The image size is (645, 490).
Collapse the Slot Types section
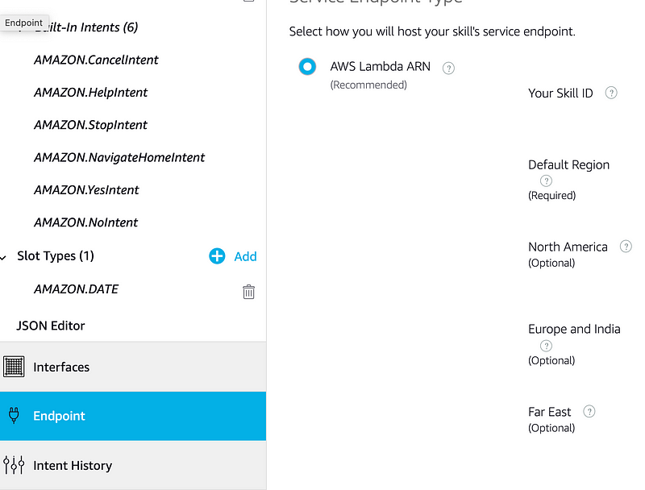click(x=4, y=257)
